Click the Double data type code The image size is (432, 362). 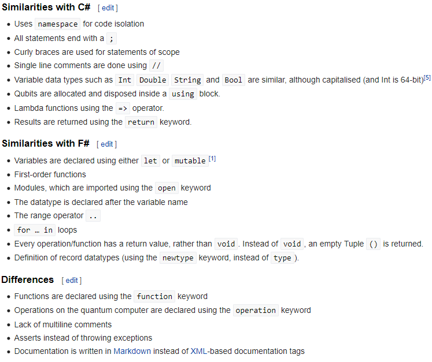pos(153,80)
